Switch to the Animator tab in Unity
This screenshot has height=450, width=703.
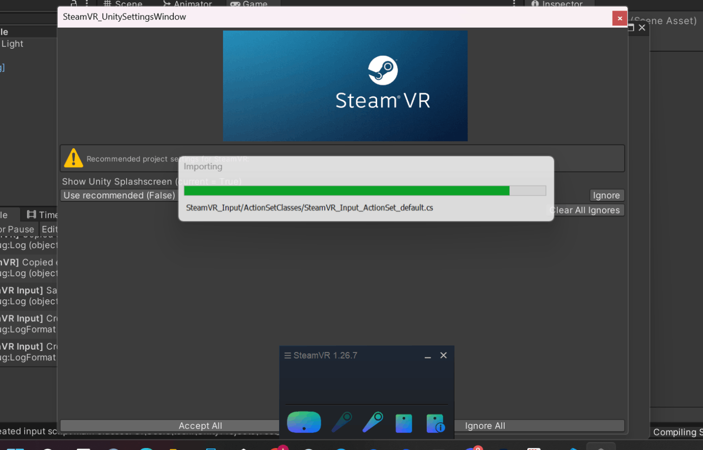tap(187, 4)
